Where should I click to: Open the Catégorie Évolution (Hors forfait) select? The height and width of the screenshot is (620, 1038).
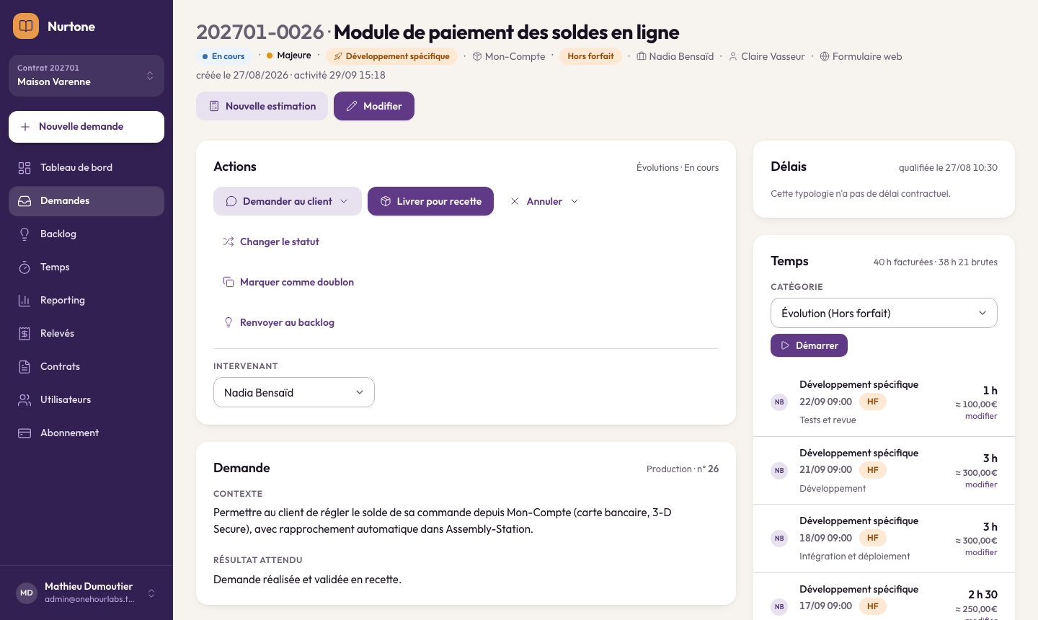pos(884,313)
